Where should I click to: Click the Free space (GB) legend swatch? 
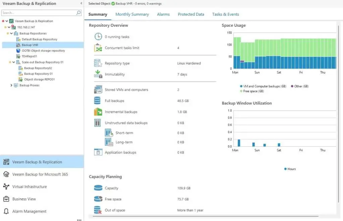[241, 91]
